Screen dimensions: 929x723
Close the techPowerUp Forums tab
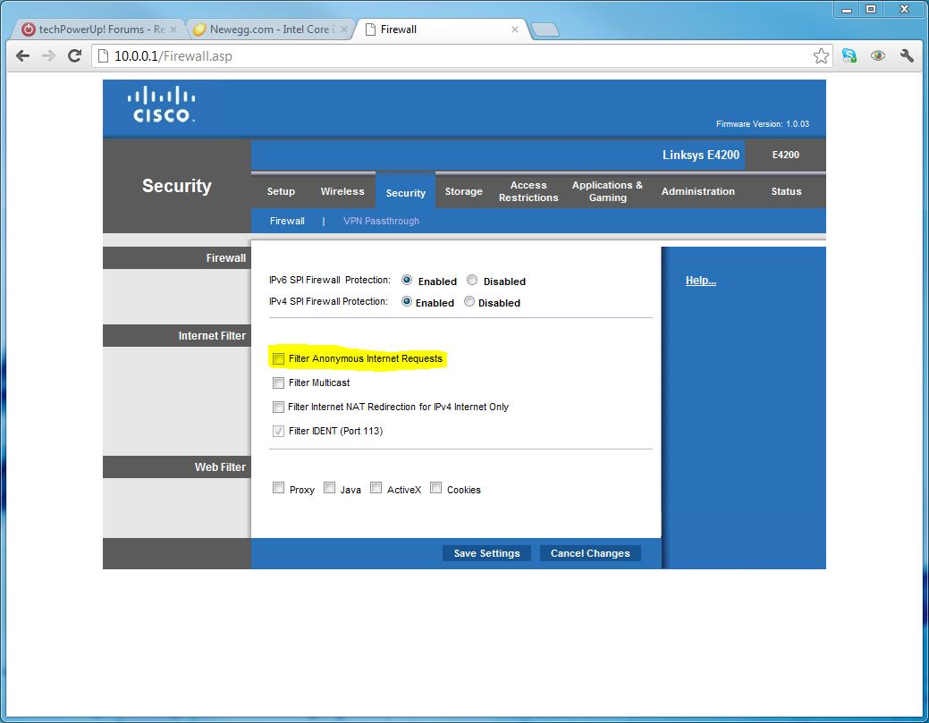pos(173,29)
